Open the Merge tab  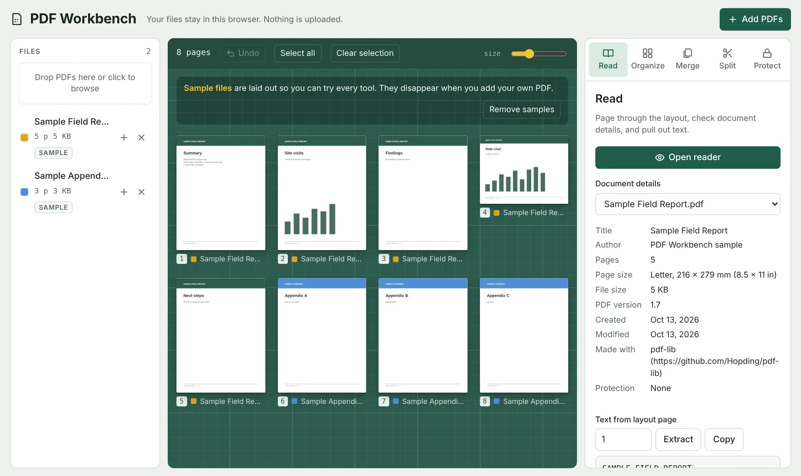point(688,59)
